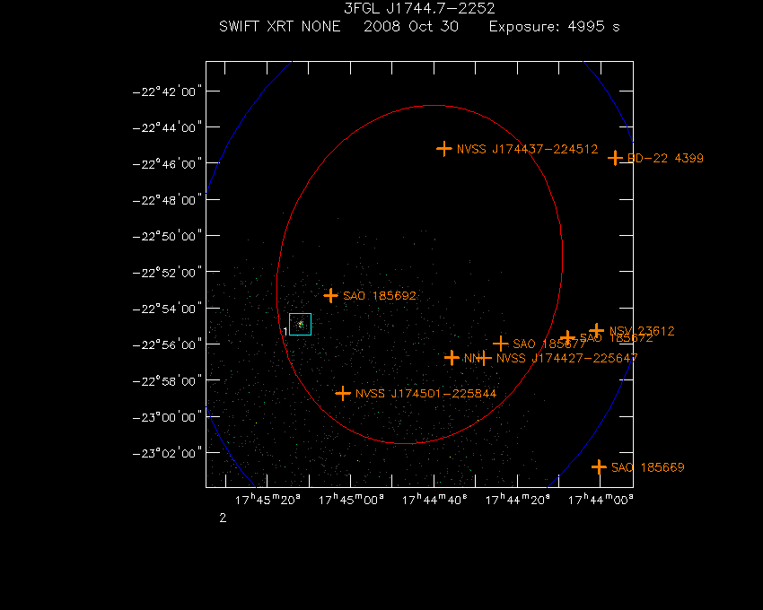Click the -22°58'00" declination label
Image resolution: width=763 pixels, height=610 pixels.
(x=167, y=381)
